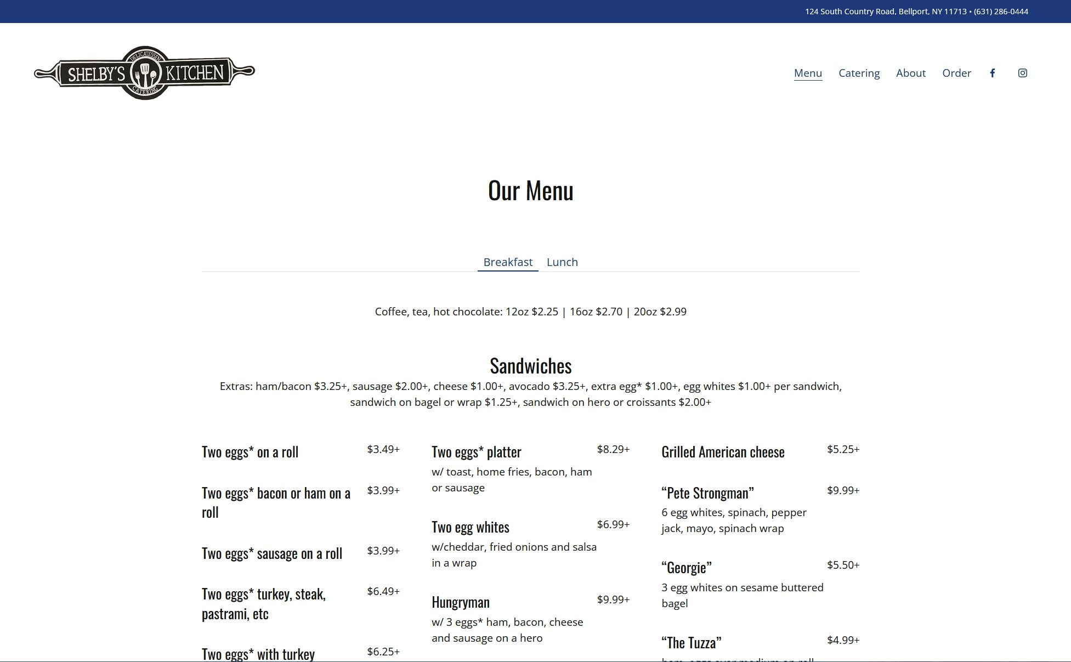This screenshot has height=662, width=1071.
Task: Select 'Two eggs* turkey, steak, pastrami, etc'
Action: (x=264, y=604)
